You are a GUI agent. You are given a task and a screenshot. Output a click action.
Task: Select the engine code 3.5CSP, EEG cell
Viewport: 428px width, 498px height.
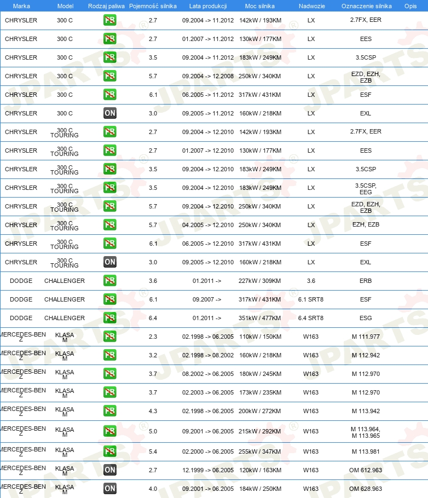pyautogui.click(x=366, y=189)
